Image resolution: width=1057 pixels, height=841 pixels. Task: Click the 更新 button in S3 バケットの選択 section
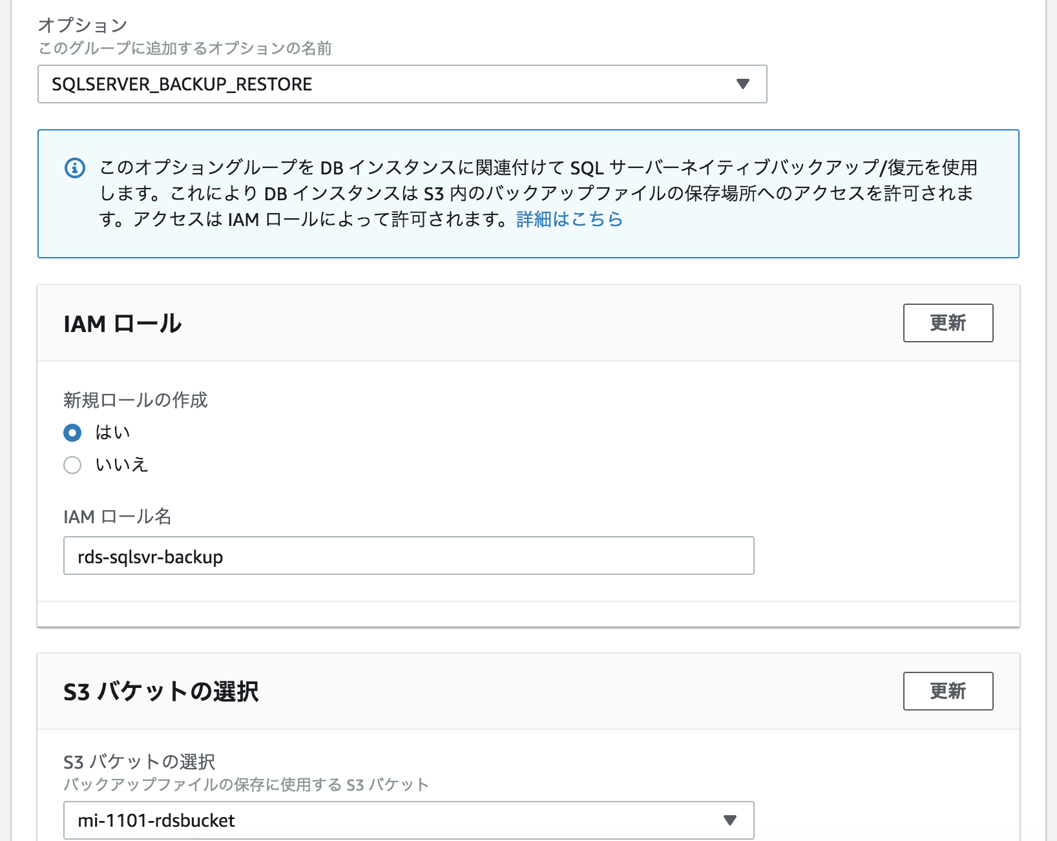[947, 691]
